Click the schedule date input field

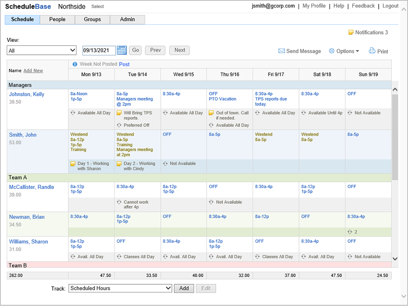(x=99, y=50)
